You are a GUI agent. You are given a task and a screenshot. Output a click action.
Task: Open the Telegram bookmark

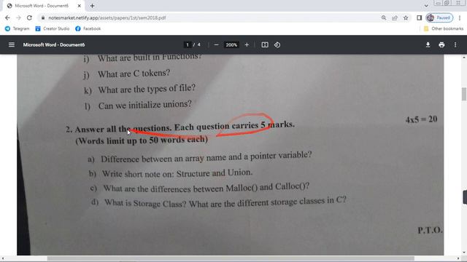(x=18, y=28)
